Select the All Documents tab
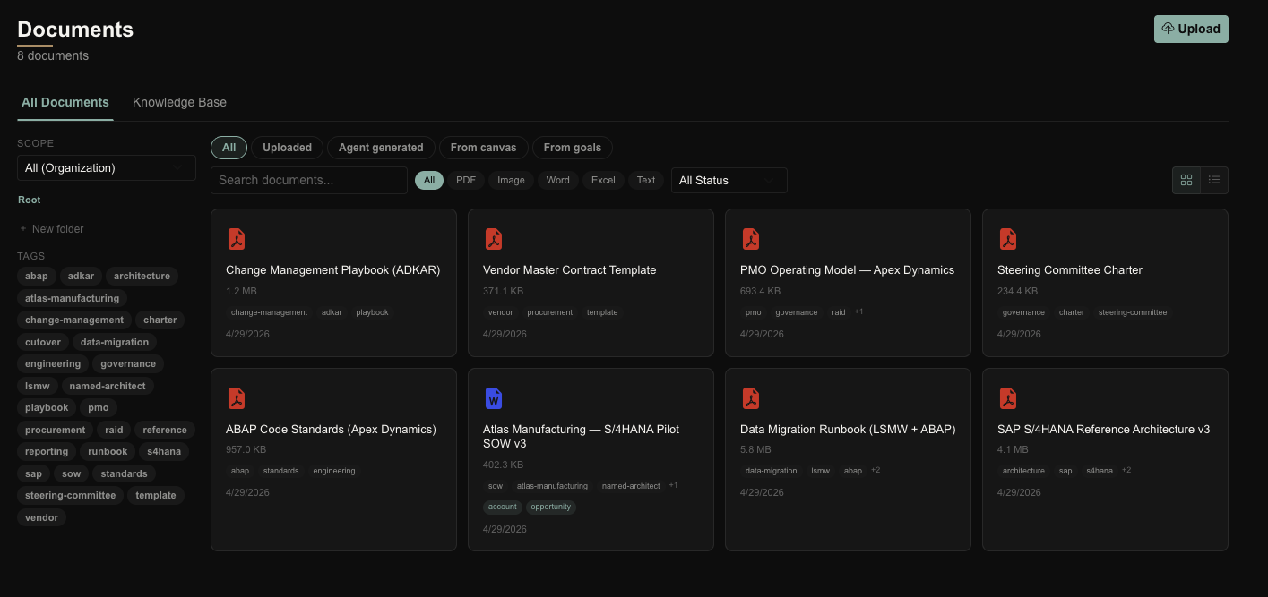 [65, 102]
